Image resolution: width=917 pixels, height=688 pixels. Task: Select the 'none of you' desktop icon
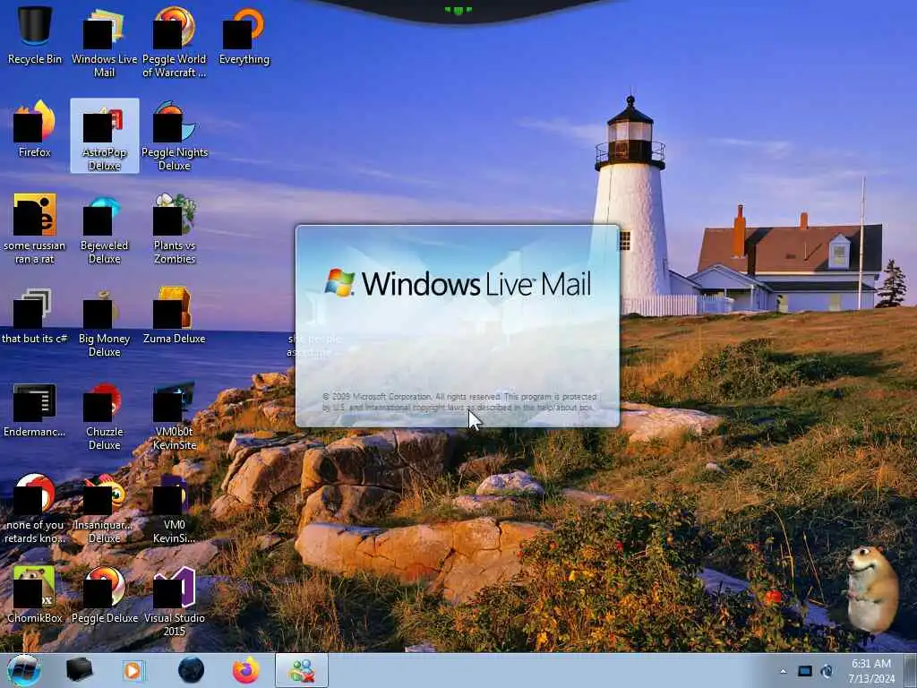tap(35, 508)
